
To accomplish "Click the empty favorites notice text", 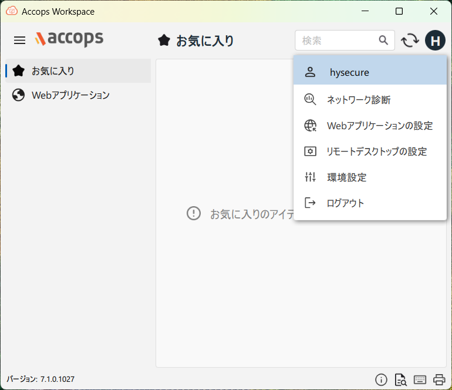I will pyautogui.click(x=252, y=214).
